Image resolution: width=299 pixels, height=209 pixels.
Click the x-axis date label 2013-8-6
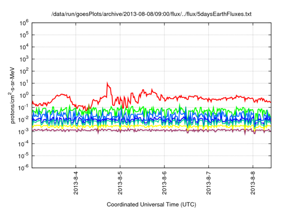pos(164,183)
